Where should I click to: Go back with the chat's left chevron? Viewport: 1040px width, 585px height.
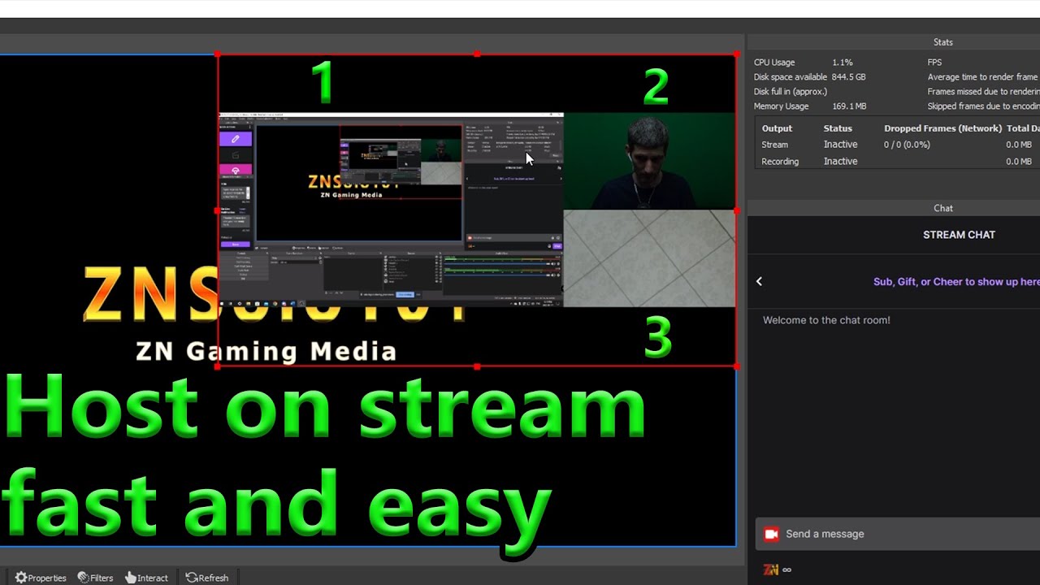coord(759,281)
